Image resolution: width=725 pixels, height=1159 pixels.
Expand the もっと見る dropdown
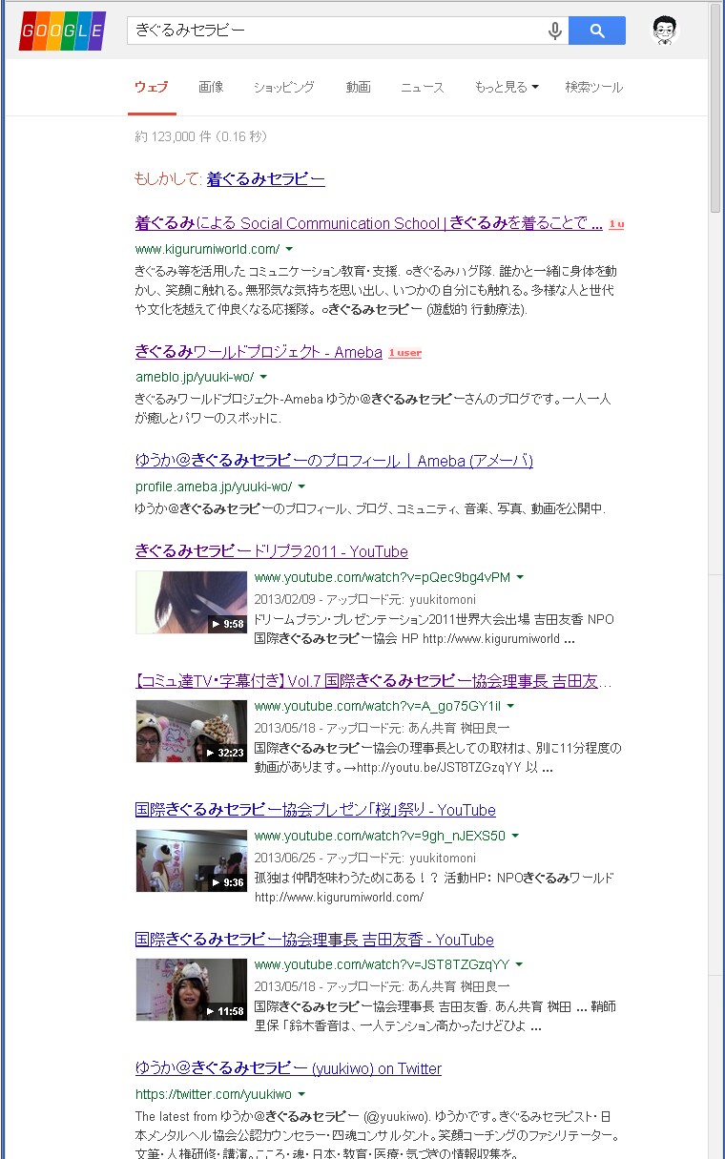(507, 87)
